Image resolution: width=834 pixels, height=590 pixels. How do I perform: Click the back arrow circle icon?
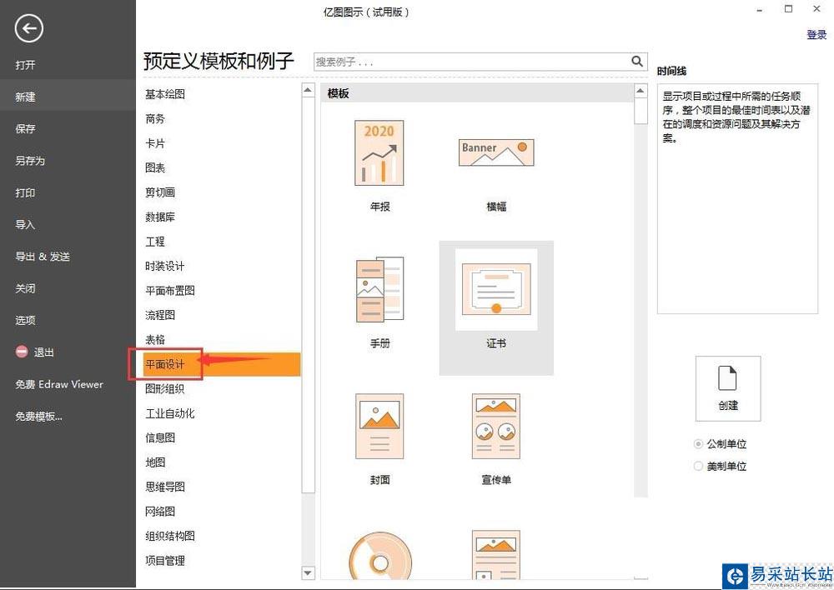coord(28,28)
